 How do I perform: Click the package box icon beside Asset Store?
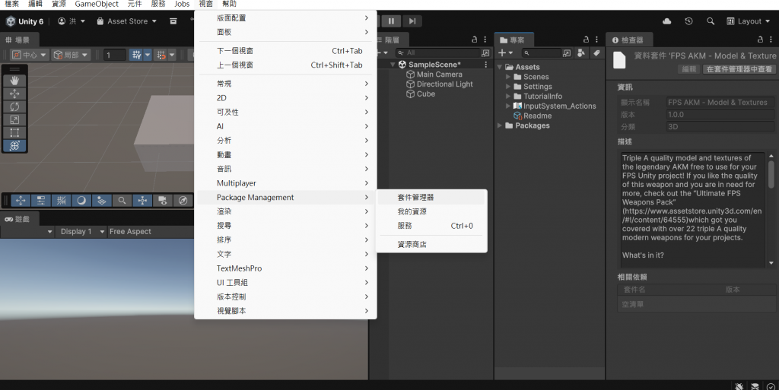(x=173, y=21)
